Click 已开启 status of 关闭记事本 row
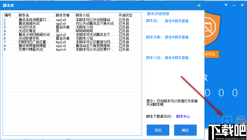The width and height of the screenshot is (247, 140). tap(124, 31)
